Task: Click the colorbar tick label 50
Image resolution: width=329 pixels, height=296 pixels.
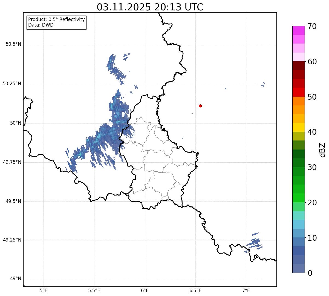Action: [312, 97]
